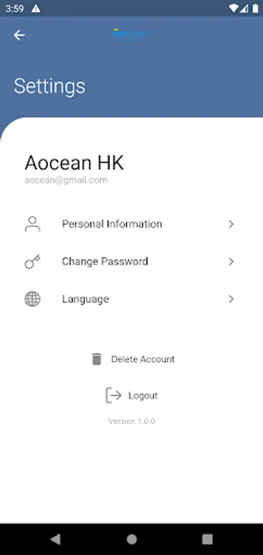Tap the person icon beside Personal Information
Image resolution: width=263 pixels, height=555 pixels.
click(33, 224)
